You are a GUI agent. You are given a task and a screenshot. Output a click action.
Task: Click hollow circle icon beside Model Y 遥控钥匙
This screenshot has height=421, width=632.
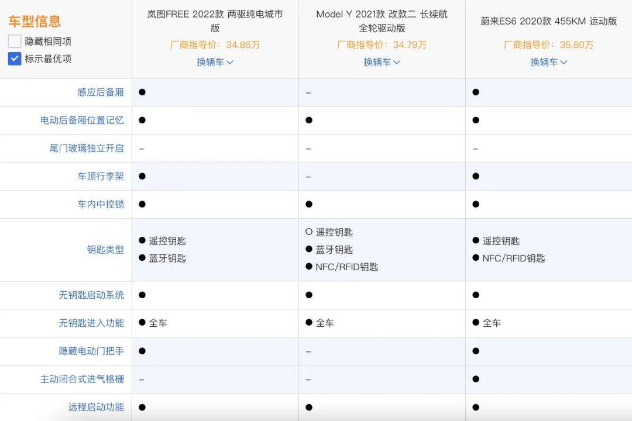point(309,232)
